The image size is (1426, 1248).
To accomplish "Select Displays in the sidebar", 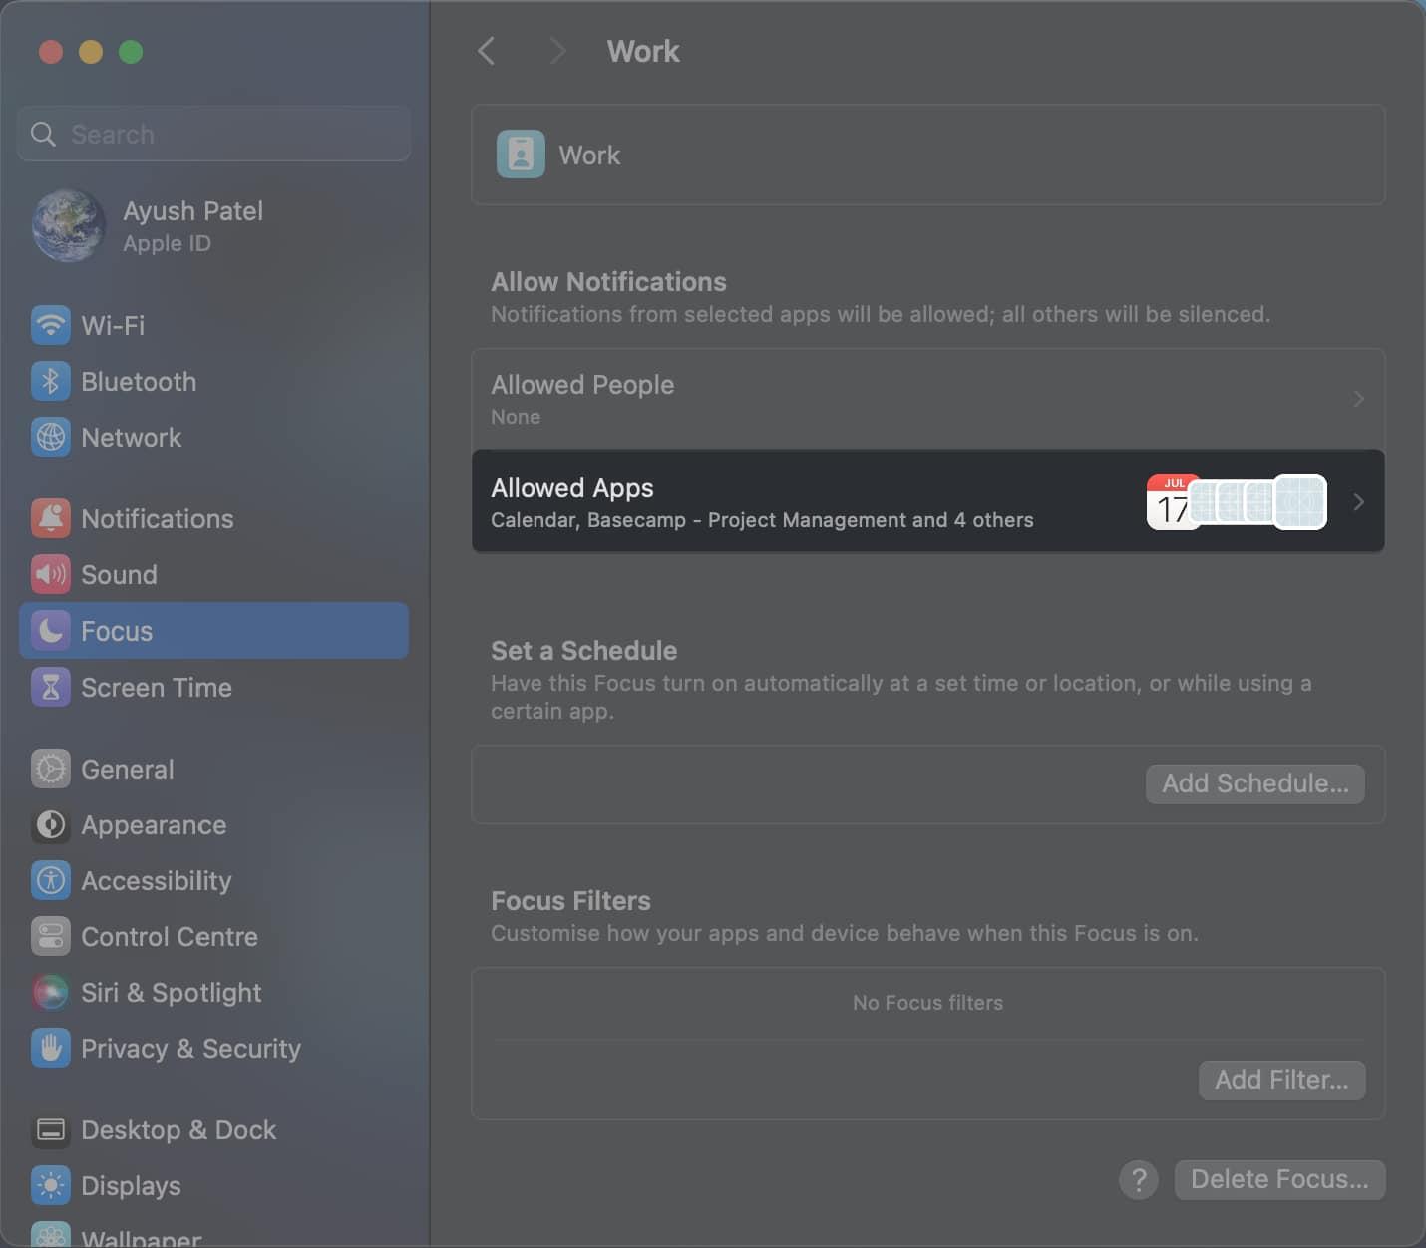I will pos(213,1185).
